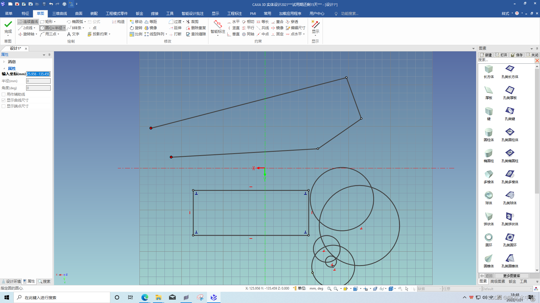Select the 文字 text drawing tool
Viewport: 540px width, 303px height.
coord(73,34)
